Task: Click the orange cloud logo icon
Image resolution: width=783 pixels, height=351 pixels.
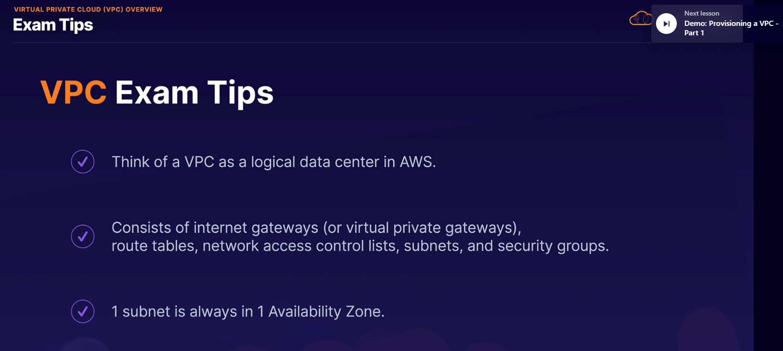Action: pos(640,19)
